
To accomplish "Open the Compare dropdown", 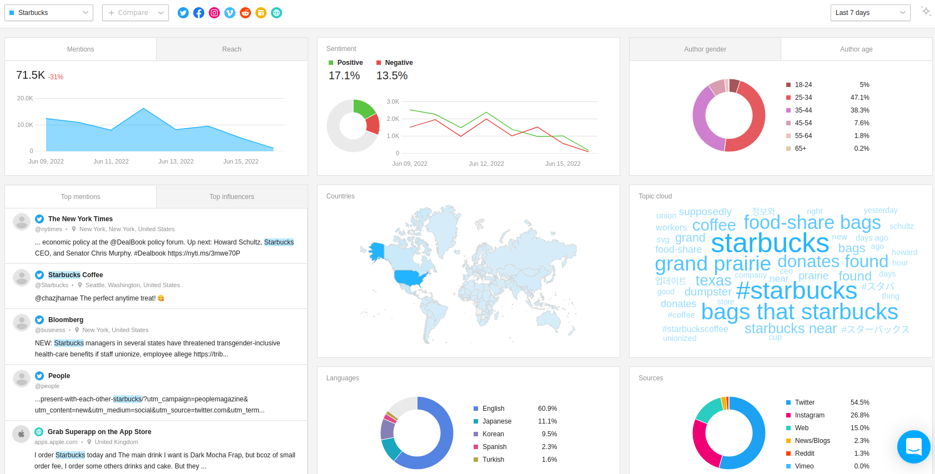I will tap(135, 13).
